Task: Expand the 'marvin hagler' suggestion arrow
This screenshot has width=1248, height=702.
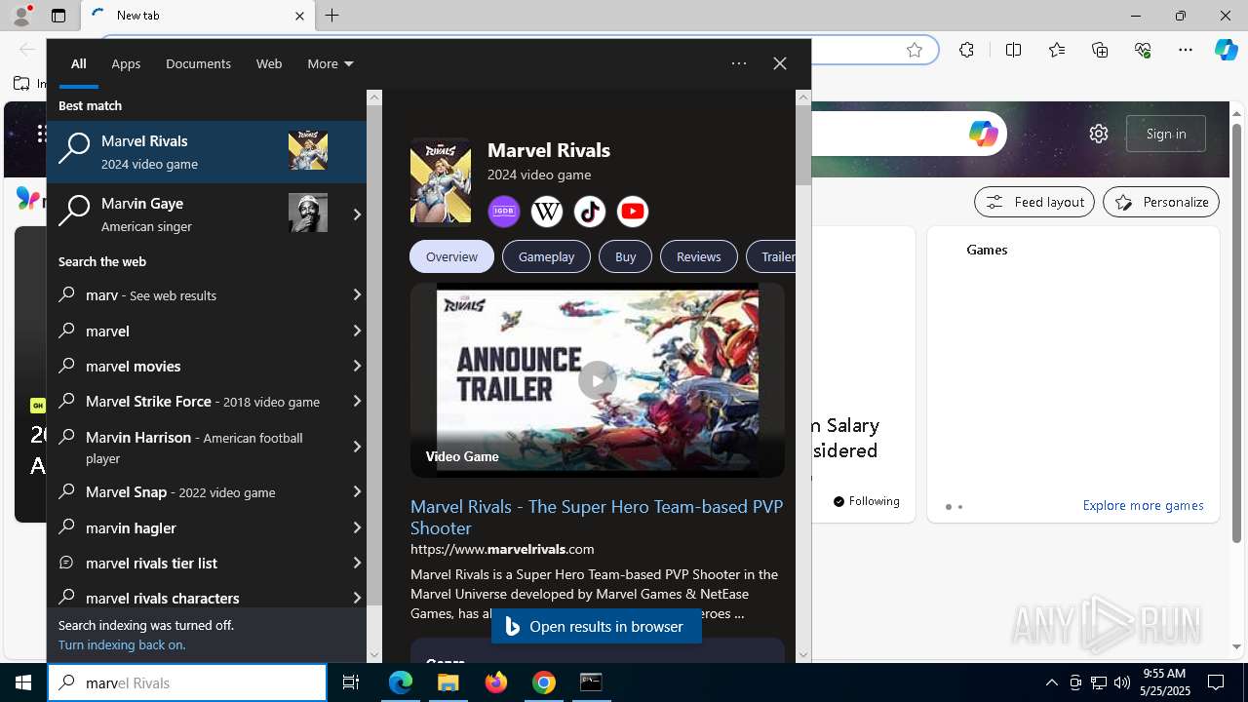Action: click(x=357, y=527)
